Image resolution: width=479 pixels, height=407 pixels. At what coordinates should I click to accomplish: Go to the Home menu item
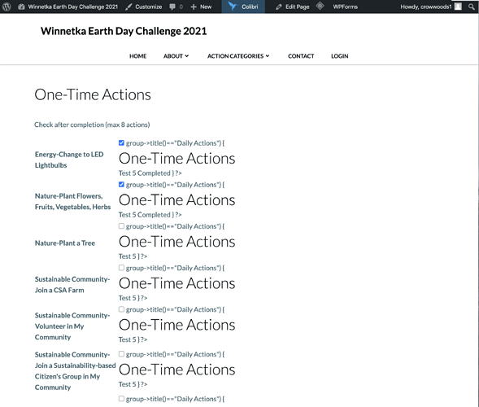tap(137, 56)
